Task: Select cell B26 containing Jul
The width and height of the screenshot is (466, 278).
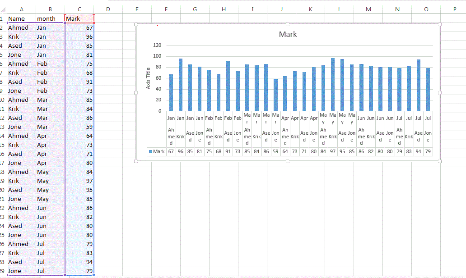Action: (50, 244)
